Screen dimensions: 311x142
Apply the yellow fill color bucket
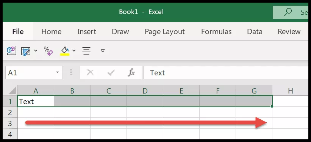pos(65,51)
